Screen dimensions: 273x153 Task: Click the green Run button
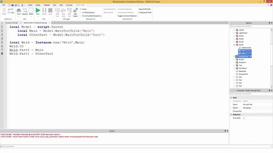pyautogui.click(x=38, y=10)
